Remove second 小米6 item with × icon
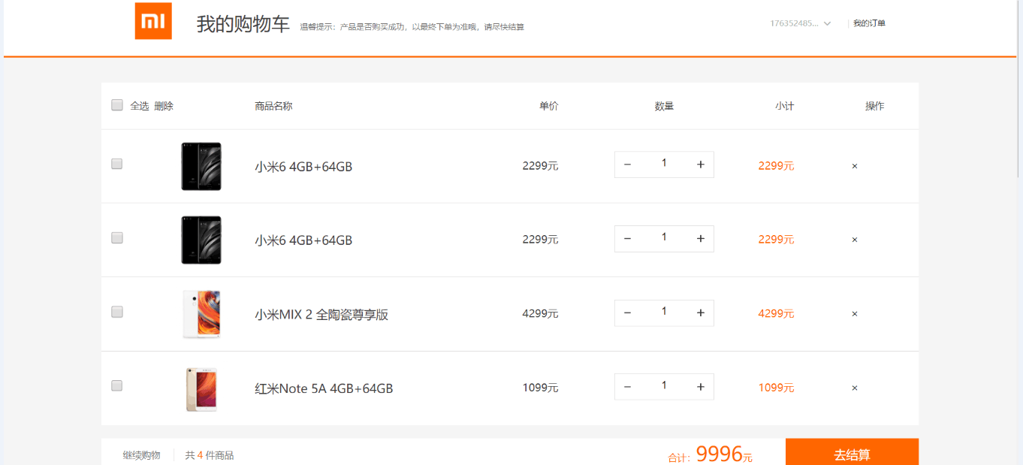Viewport: 1023px width, 465px height. tap(855, 240)
